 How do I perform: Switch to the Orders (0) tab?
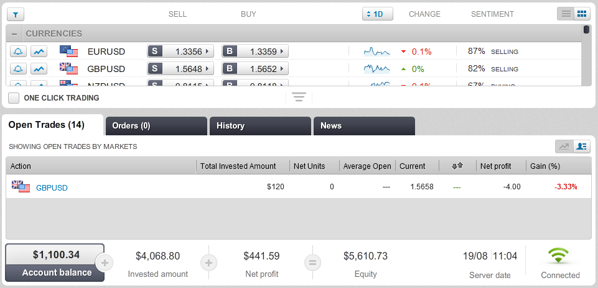click(x=156, y=126)
